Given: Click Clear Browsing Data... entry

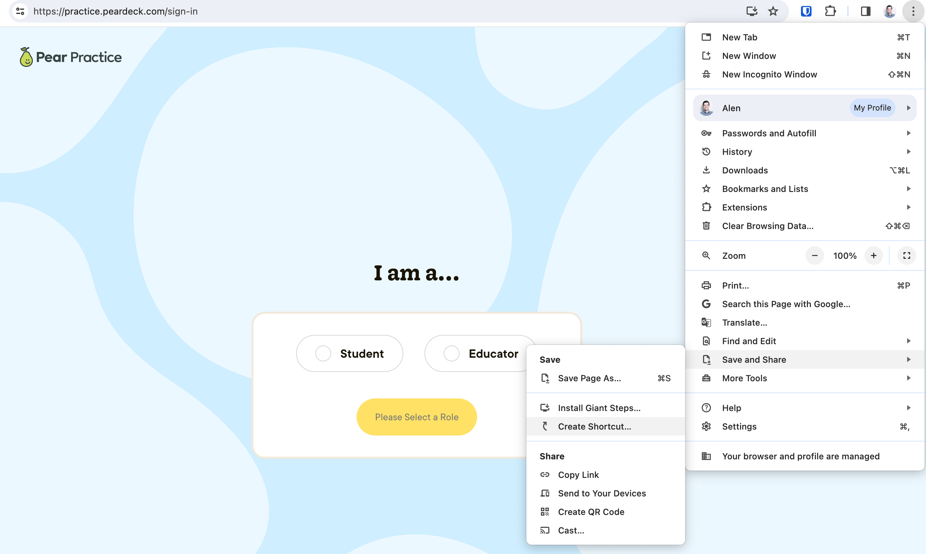Looking at the screenshot, I should point(805,226).
